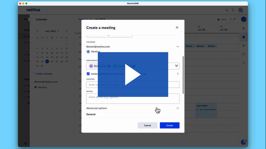Image resolution: width=266 pixels, height=149 pixels.
Task: Click Add a calendar link
Action: tap(44, 74)
